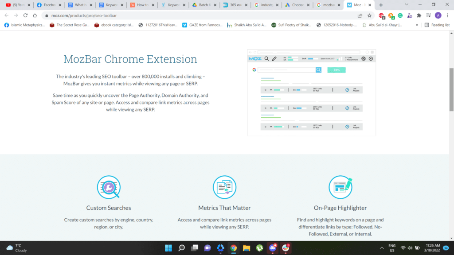The width and height of the screenshot is (454, 255).
Task: Open the browser home page icon
Action: point(35,15)
